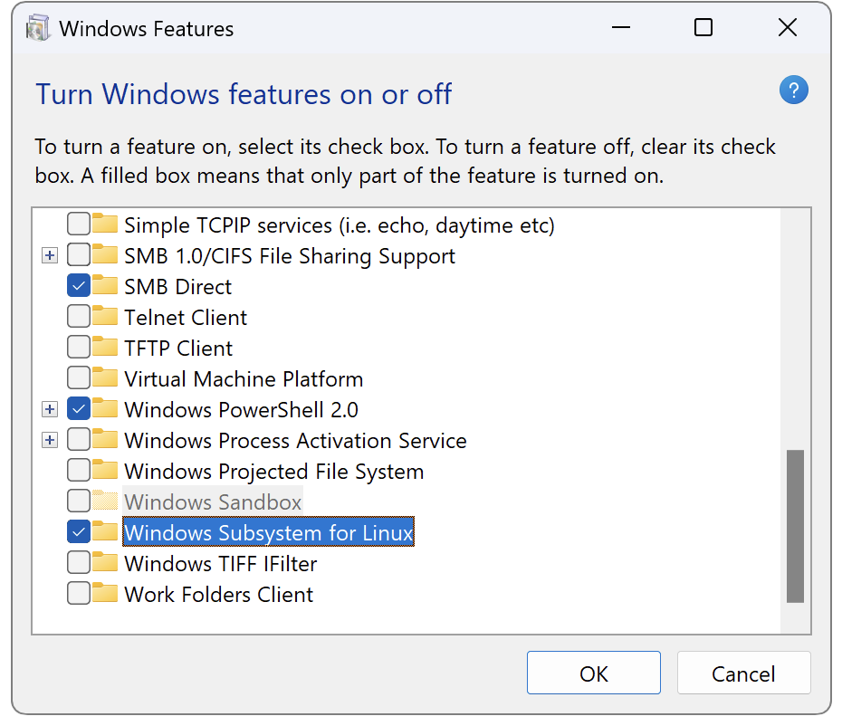The width and height of the screenshot is (842, 726).
Task: Click the vertical scrollbar thumb of features list
Action: pyautogui.click(x=795, y=526)
